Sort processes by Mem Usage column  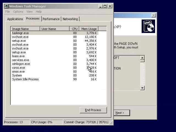pos(89,29)
